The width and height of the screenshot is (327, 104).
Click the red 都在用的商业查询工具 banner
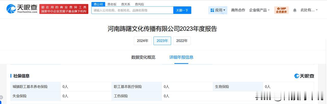coord(64,9)
